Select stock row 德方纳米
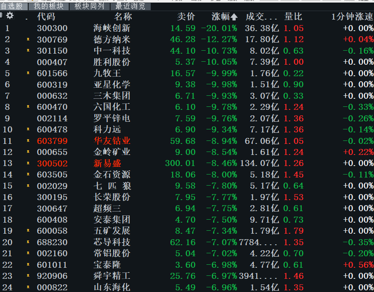This screenshot has width=374, height=292. [187, 39]
